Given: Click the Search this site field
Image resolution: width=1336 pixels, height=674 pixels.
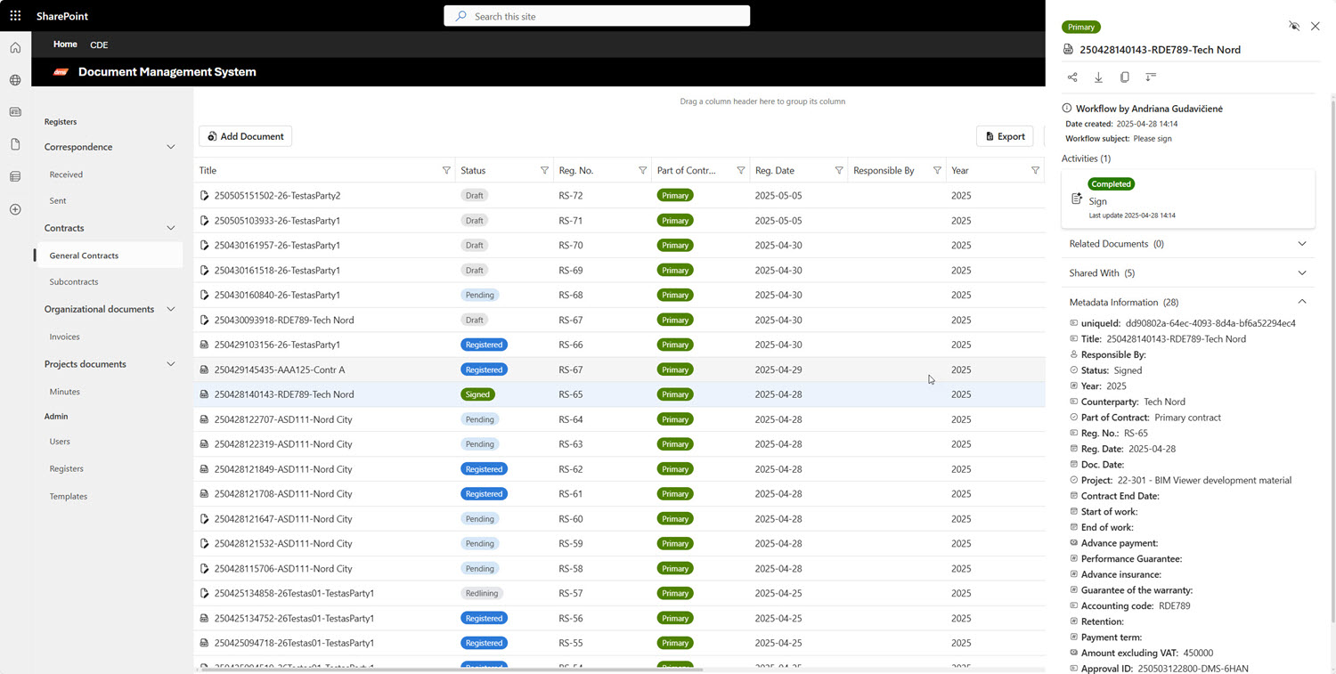Looking at the screenshot, I should 597,16.
